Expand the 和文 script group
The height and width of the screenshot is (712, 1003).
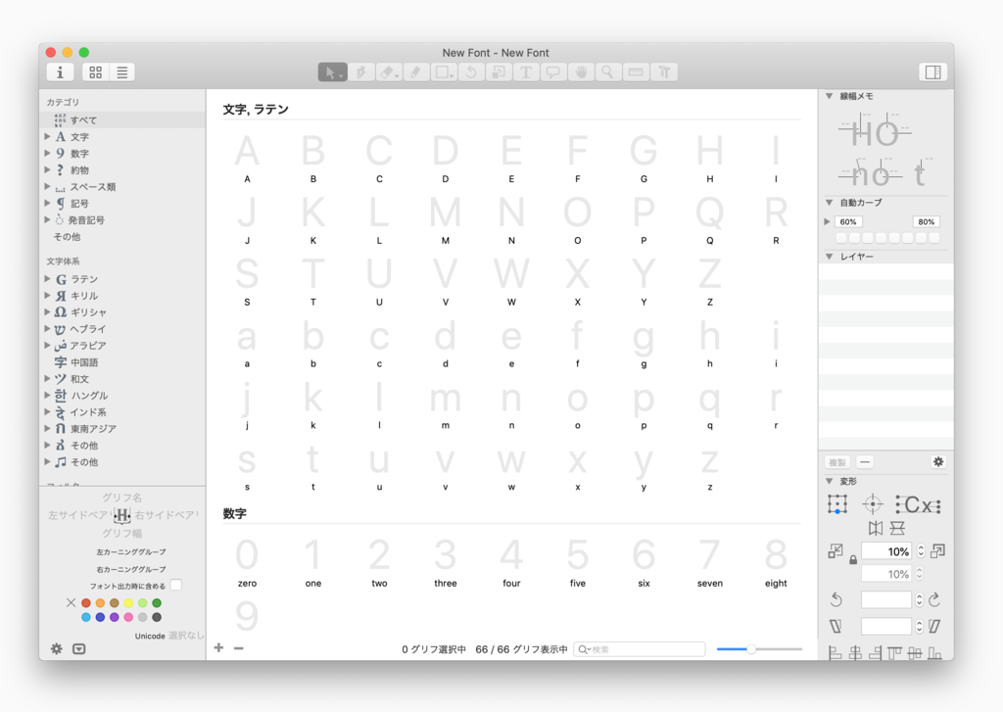pos(47,379)
